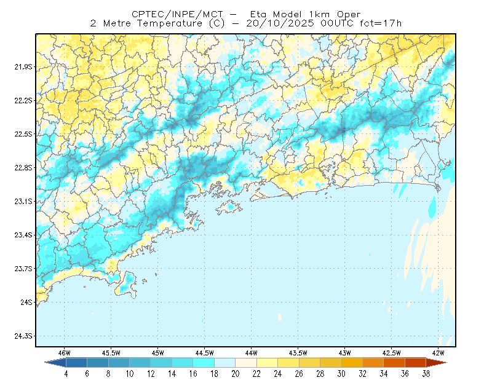Select the 10–12 °C blue legend swatch

140,363
